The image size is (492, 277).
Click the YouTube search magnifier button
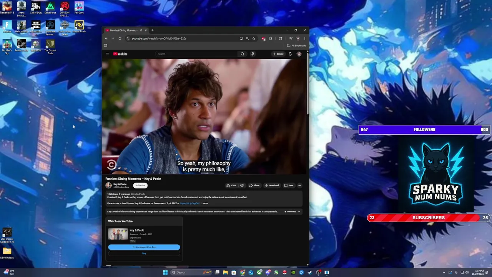pyautogui.click(x=242, y=54)
